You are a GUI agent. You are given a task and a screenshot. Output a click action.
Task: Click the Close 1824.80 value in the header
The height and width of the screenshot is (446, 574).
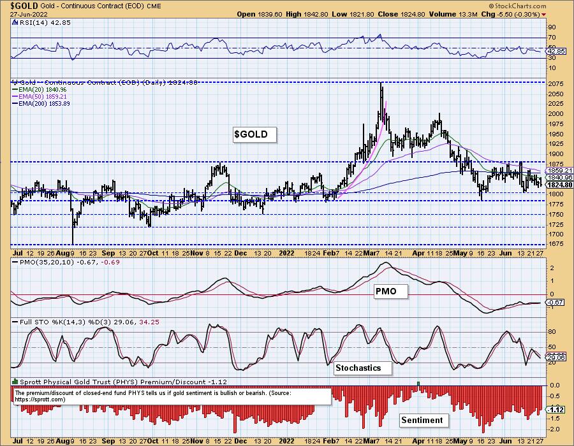[x=401, y=14]
